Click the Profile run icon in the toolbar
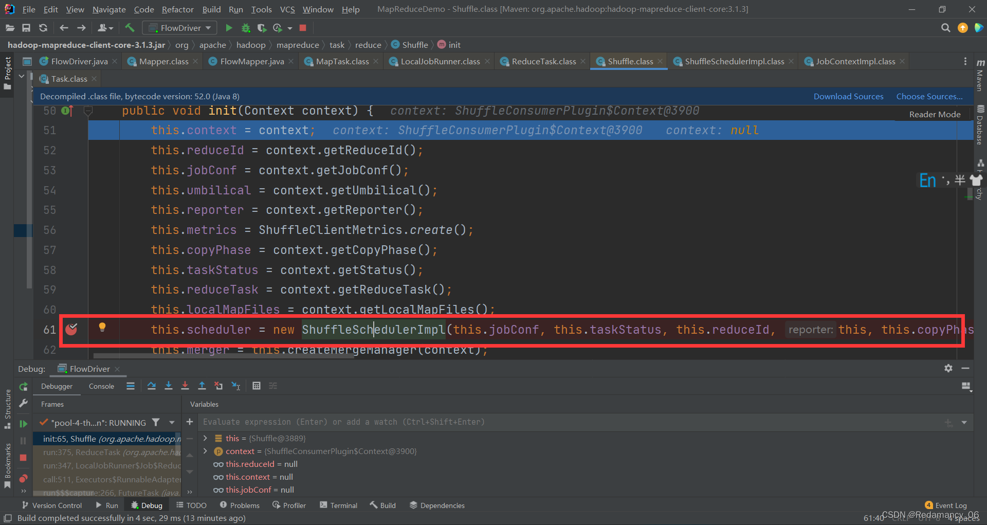Screen dimensions: 987x525 click(278, 28)
